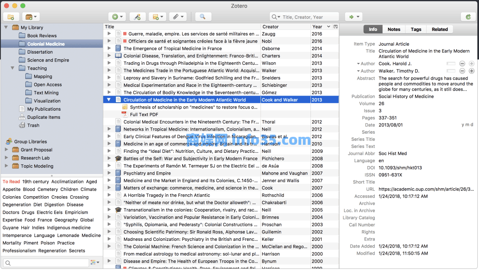This screenshot has height=271, width=479.
Task: Click the red tag square on the Officiers de santé row
Action: click(x=125, y=41)
